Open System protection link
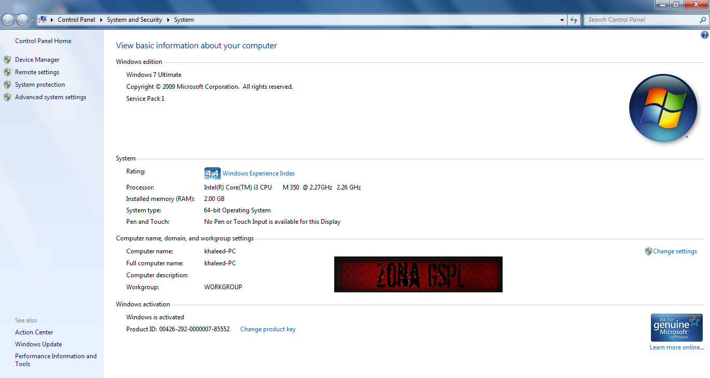This screenshot has width=710, height=378. pos(40,85)
